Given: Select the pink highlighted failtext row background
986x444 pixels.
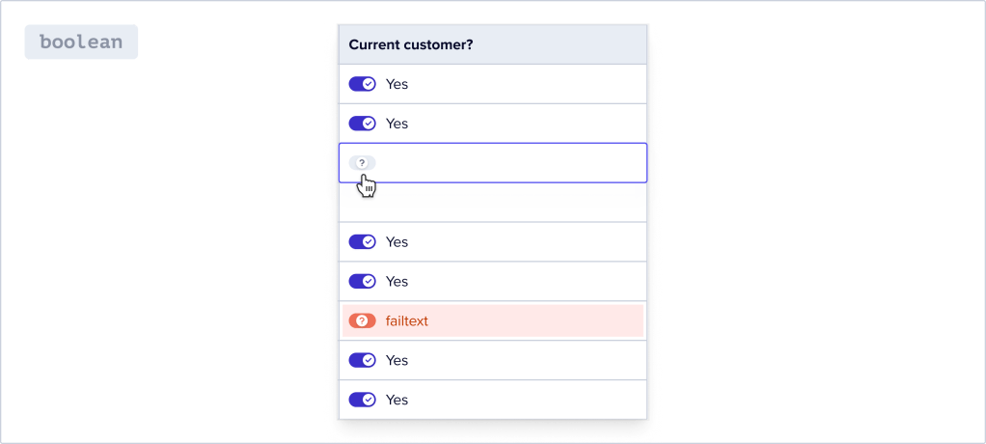Looking at the screenshot, I should click(x=540, y=320).
